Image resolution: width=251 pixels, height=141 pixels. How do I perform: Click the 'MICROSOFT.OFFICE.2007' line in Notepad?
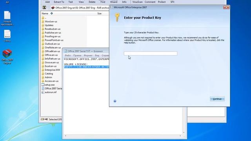pos(87,59)
